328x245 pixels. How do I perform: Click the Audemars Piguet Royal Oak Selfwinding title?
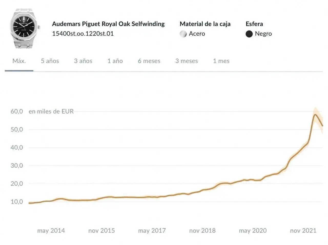tap(108, 24)
